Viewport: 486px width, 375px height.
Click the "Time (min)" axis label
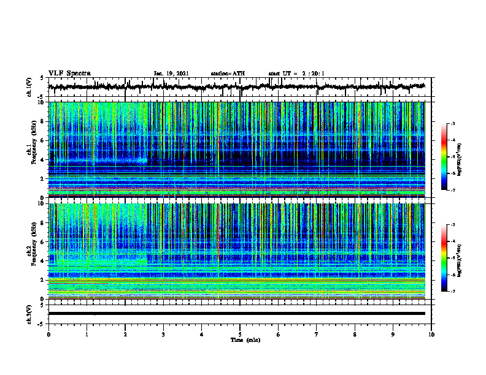pos(245,340)
